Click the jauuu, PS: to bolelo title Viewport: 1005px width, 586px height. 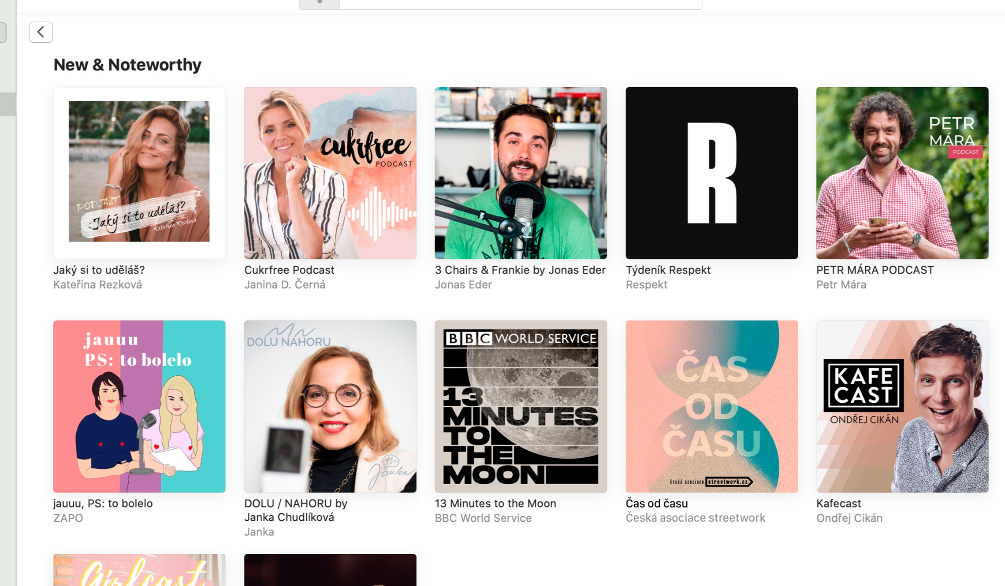coord(103,503)
